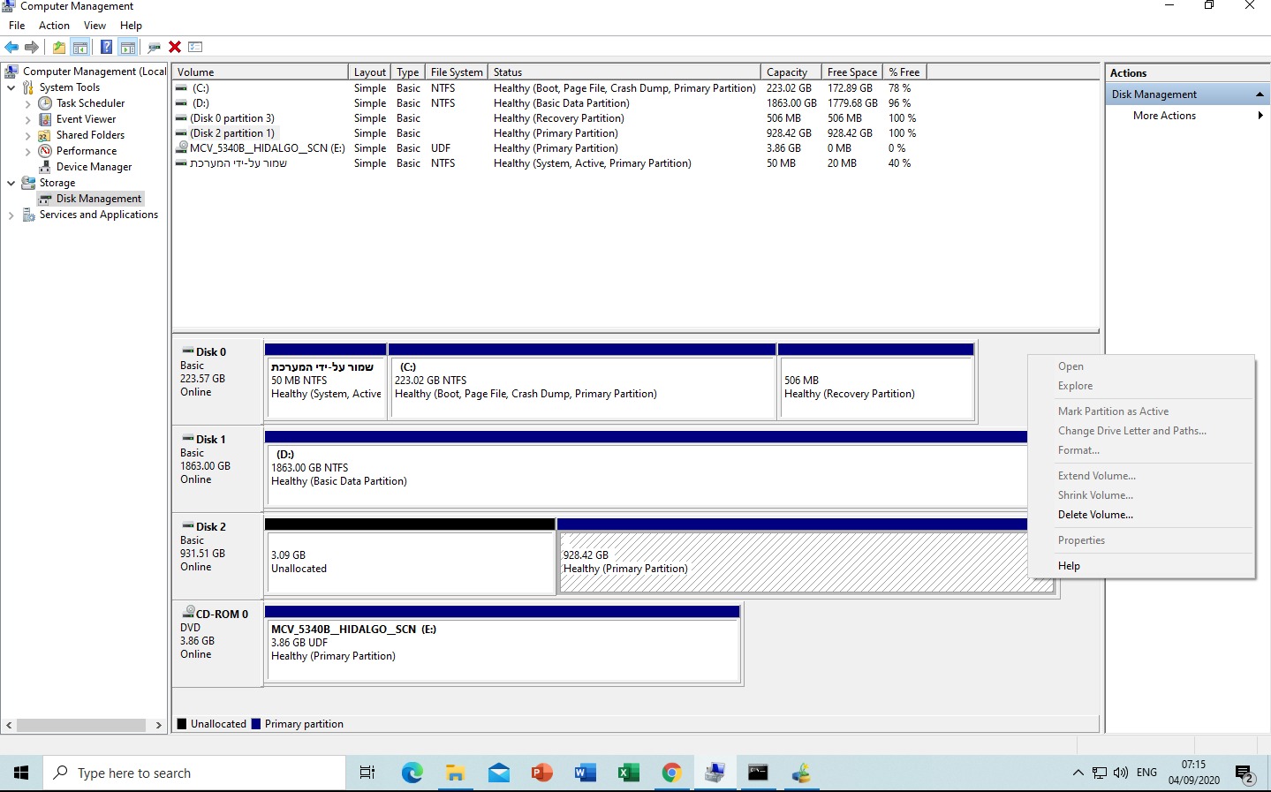Image resolution: width=1271 pixels, height=792 pixels.
Task: Select the Device Manager icon in tree
Action: [x=45, y=167]
